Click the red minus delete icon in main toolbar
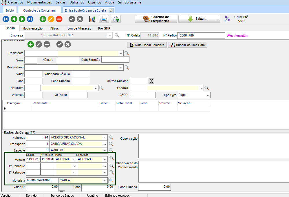 [59, 19]
